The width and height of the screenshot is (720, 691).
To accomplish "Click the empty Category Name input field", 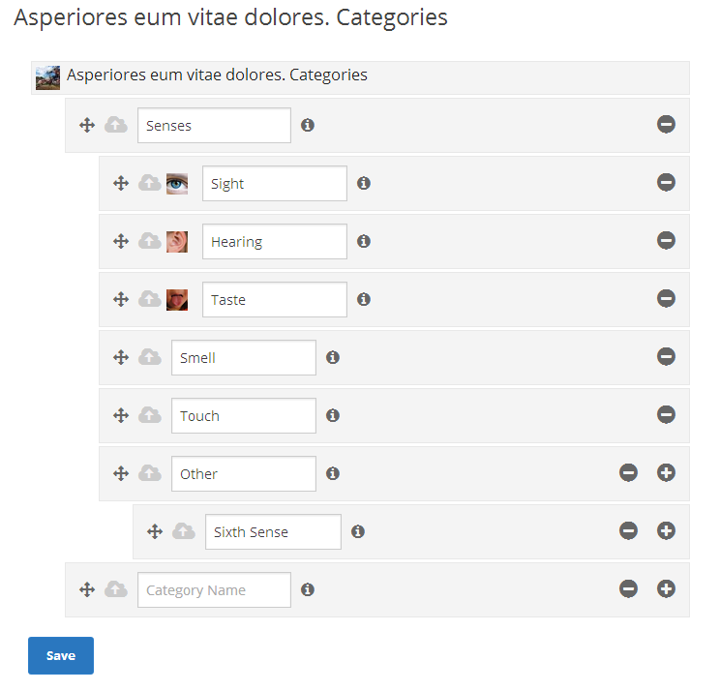I will pyautogui.click(x=214, y=589).
